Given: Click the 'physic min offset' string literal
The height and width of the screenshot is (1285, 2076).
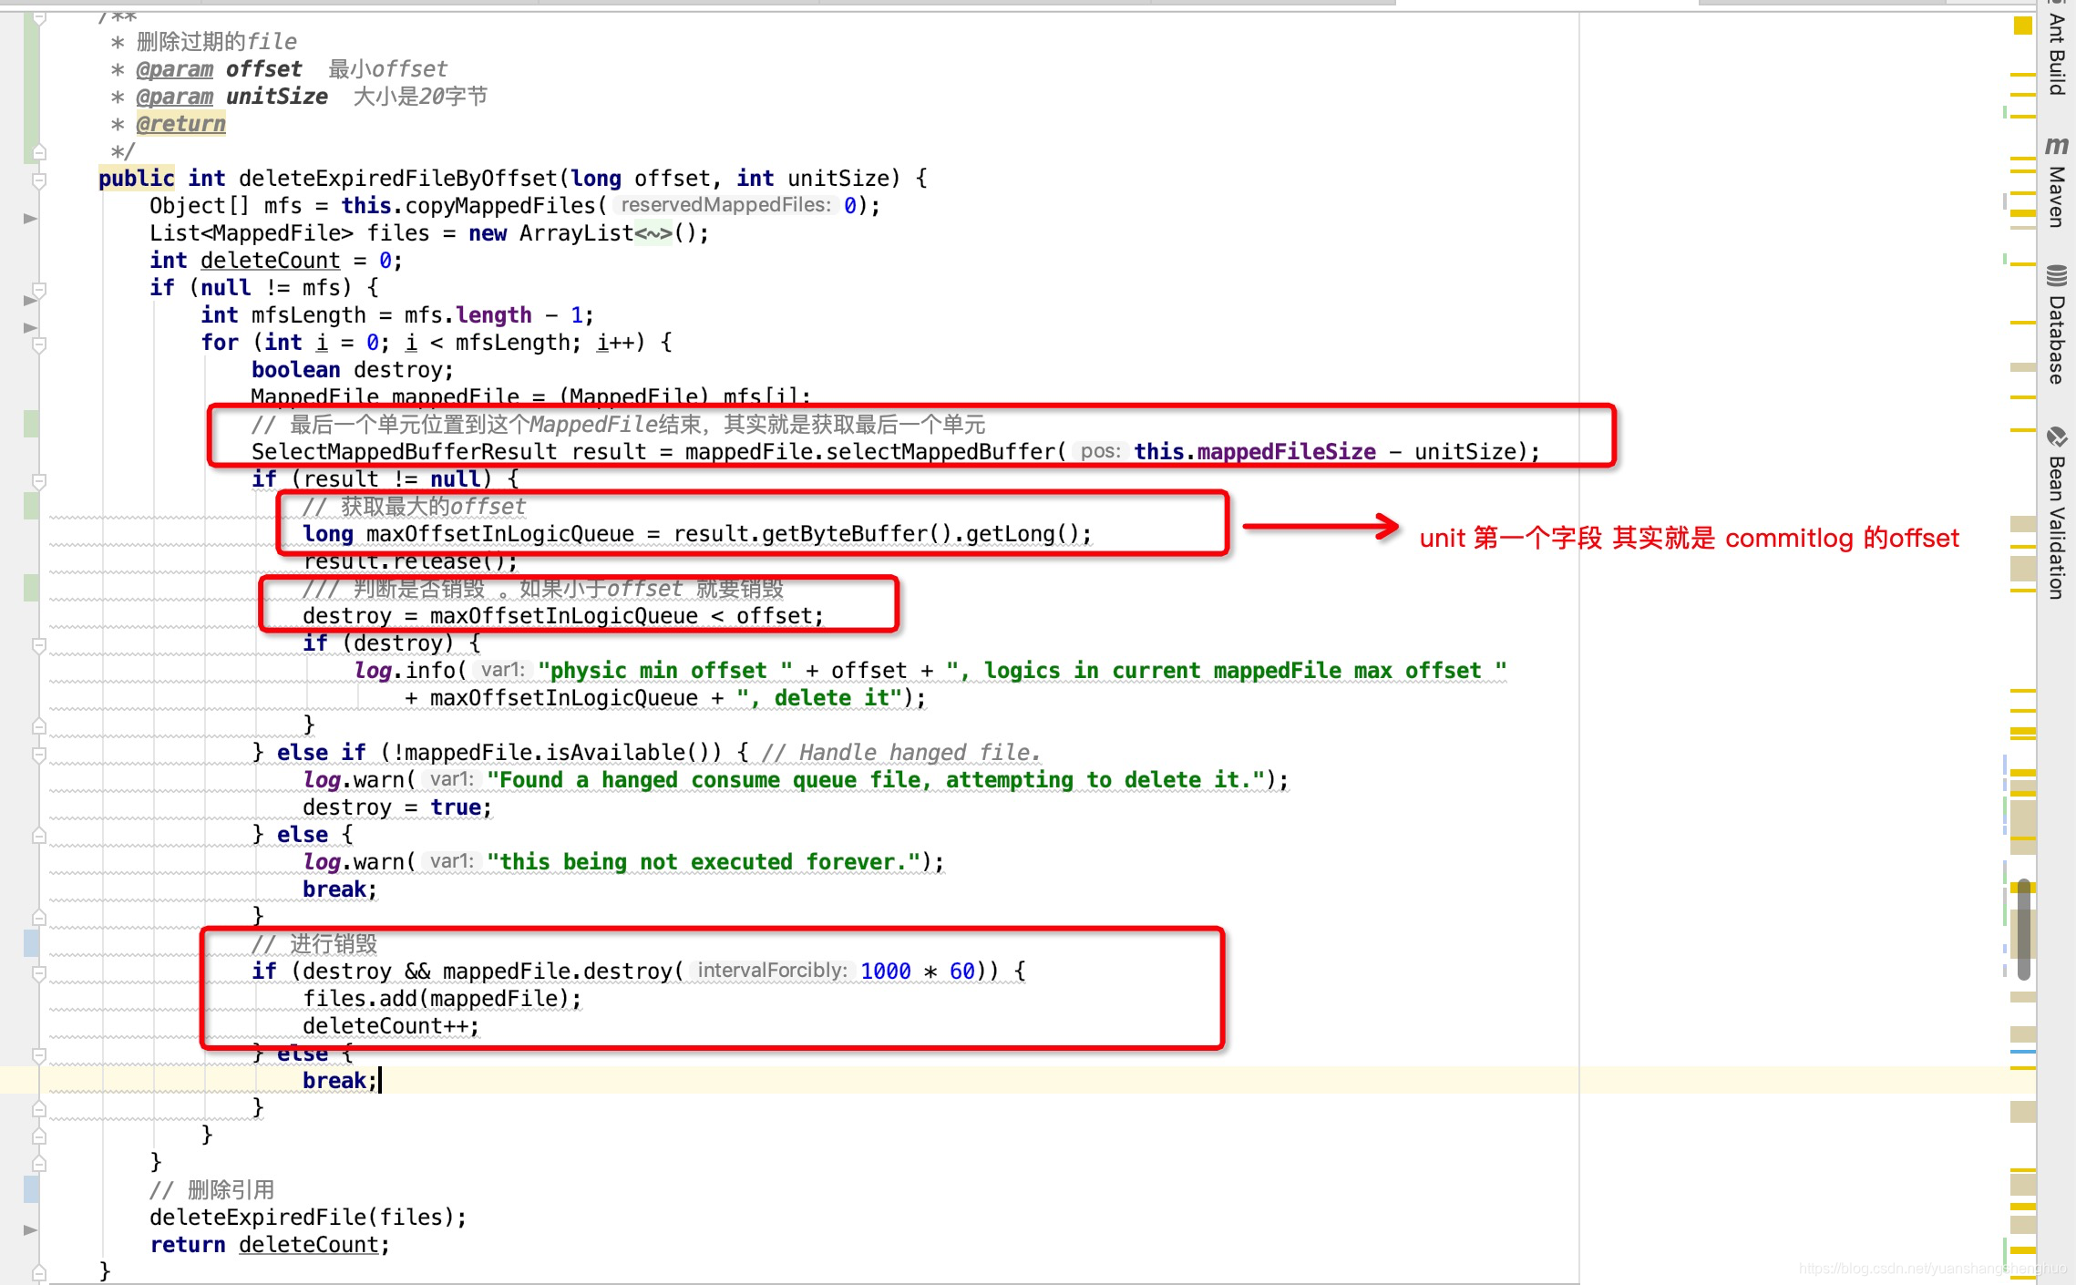Looking at the screenshot, I should pos(665,671).
